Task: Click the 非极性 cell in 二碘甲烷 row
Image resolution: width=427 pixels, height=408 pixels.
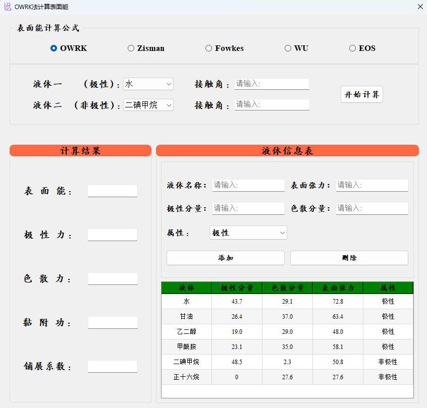Action: tap(388, 362)
